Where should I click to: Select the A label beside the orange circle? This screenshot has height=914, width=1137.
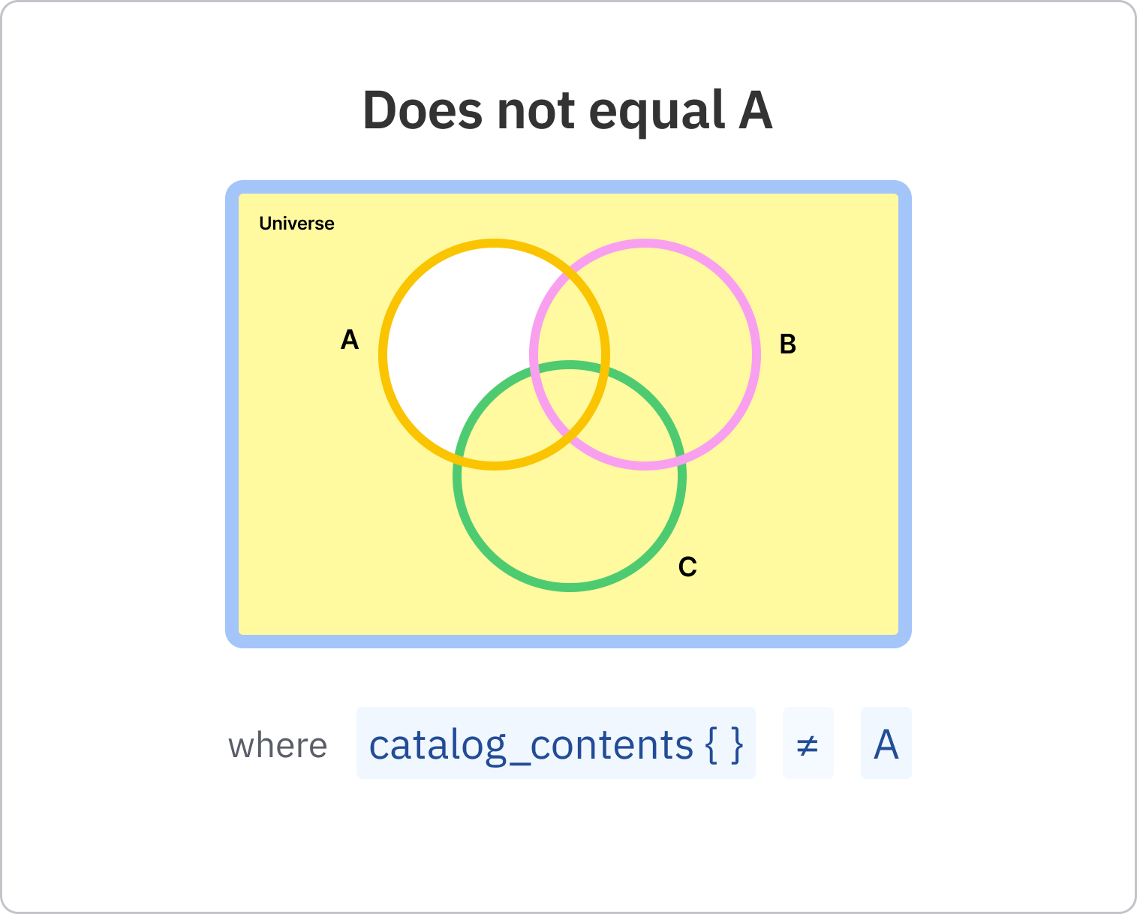coord(350,340)
